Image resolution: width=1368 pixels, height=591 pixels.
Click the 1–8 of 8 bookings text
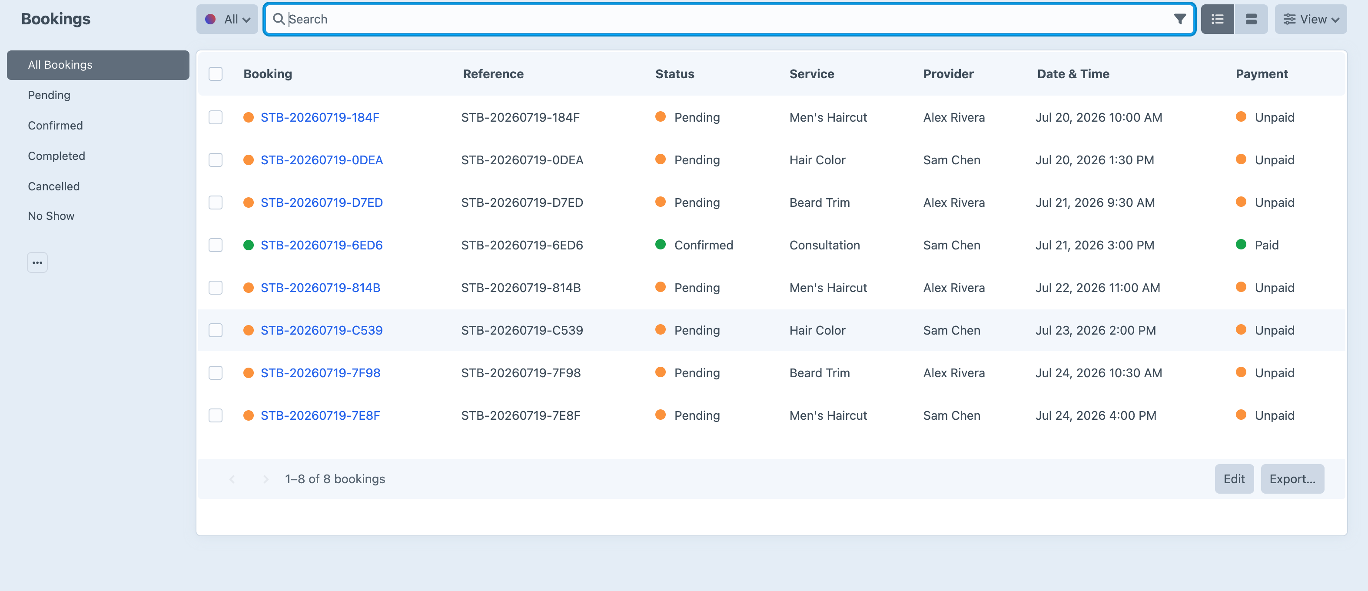335,479
